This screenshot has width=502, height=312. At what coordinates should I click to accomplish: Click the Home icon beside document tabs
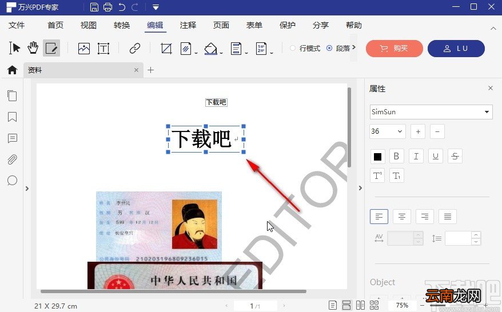[12, 70]
